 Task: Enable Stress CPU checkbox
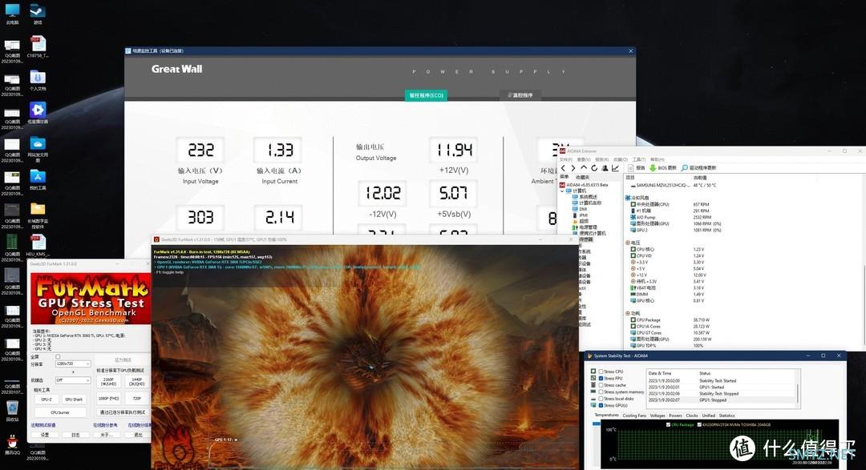click(x=601, y=372)
